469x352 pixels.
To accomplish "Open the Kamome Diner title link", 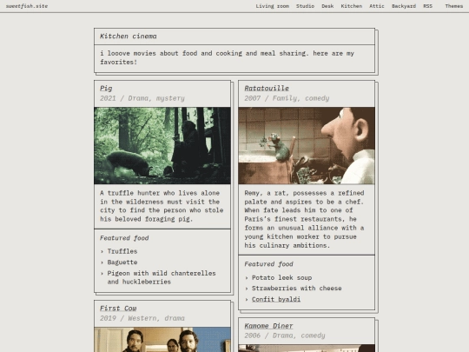I will pyautogui.click(x=268, y=326).
